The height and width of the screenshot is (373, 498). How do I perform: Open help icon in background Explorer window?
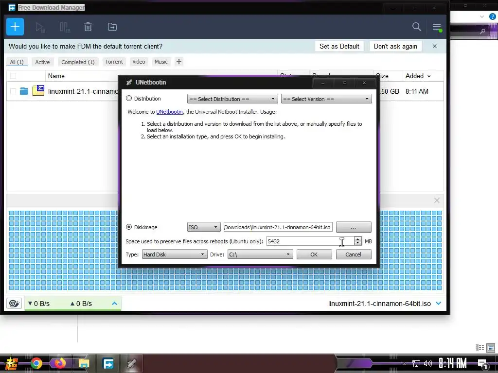pyautogui.click(x=493, y=17)
